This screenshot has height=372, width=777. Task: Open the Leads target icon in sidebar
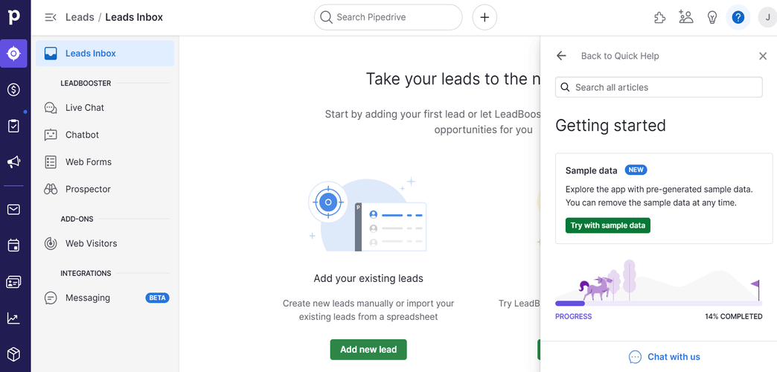14,54
